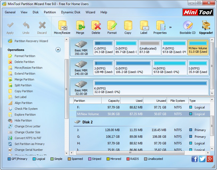
Task: Click the Bootable CD icon
Action: [x=188, y=25]
